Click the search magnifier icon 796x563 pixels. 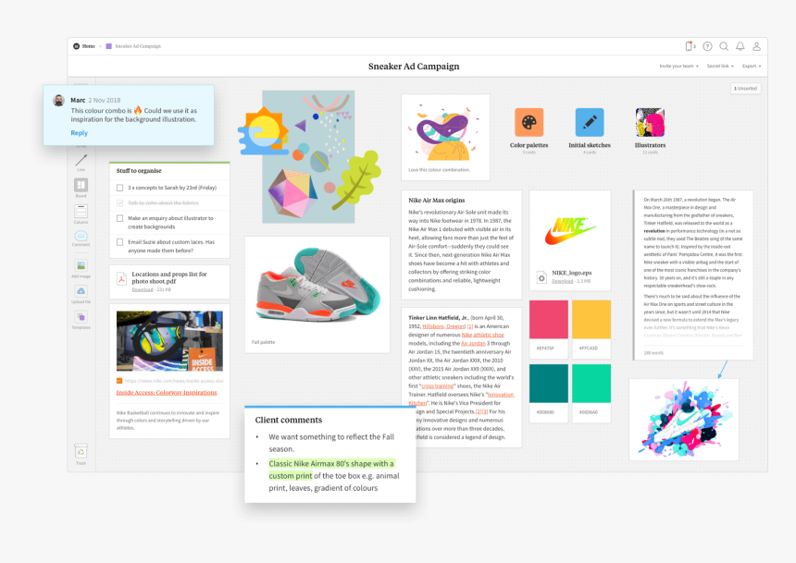pyautogui.click(x=724, y=46)
